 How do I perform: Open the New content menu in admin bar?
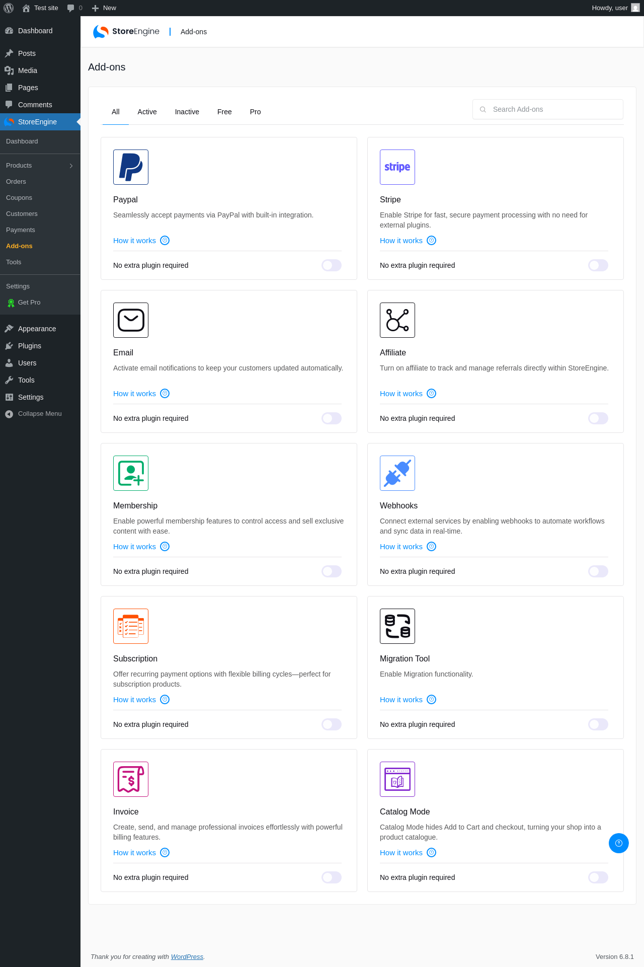pos(104,8)
